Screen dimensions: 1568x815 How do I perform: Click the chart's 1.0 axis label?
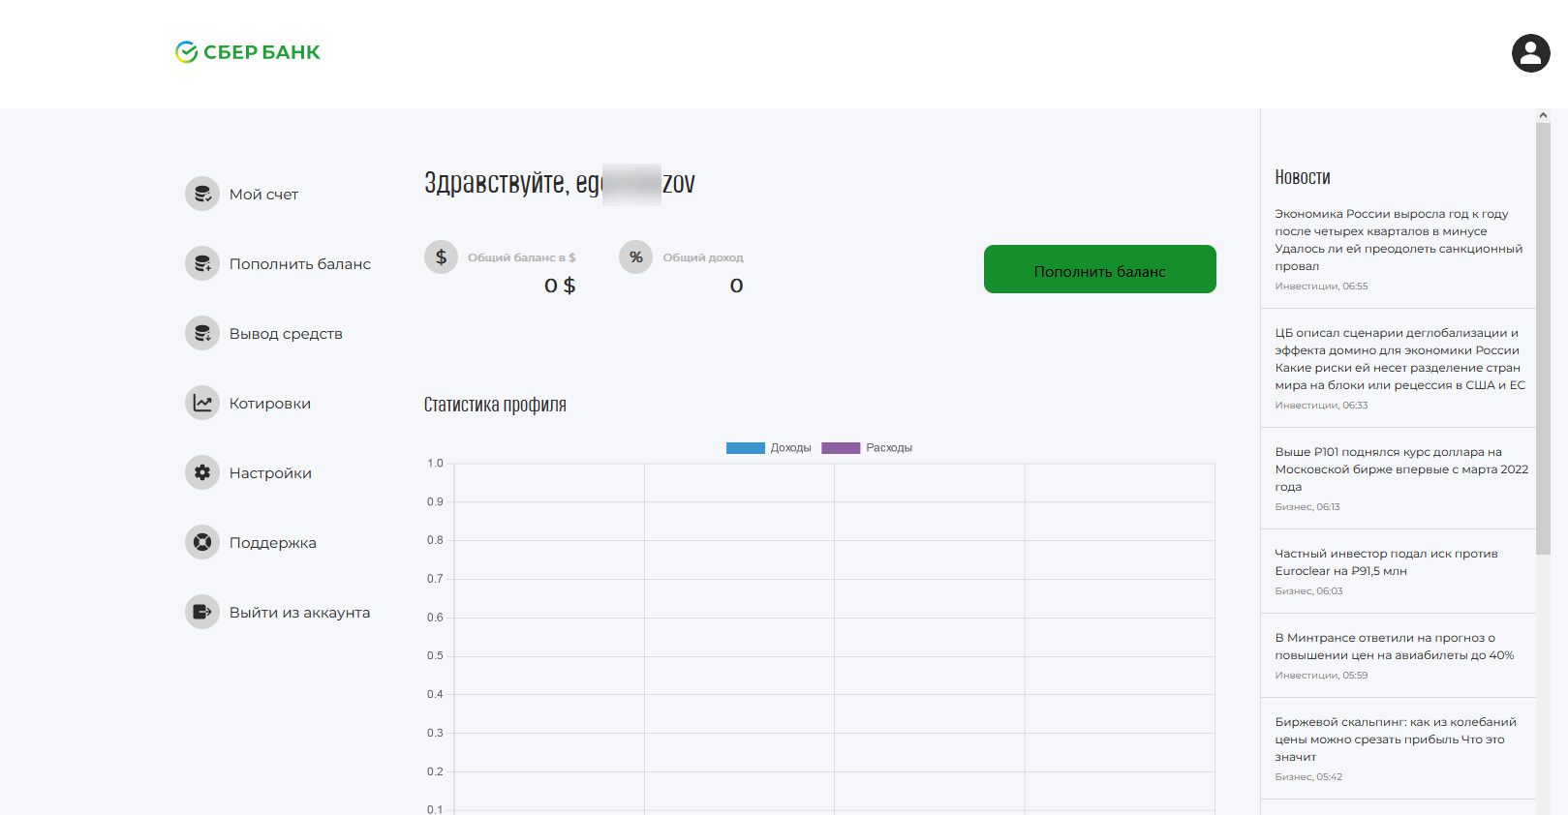[x=435, y=464]
